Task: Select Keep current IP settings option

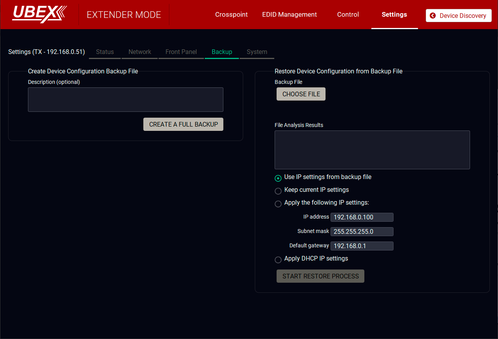Action: coord(278,191)
